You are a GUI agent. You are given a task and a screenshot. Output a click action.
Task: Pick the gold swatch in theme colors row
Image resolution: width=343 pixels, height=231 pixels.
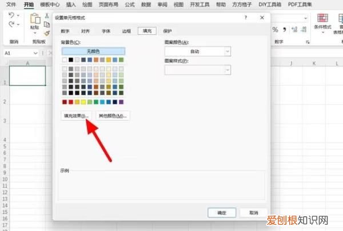[109, 60]
